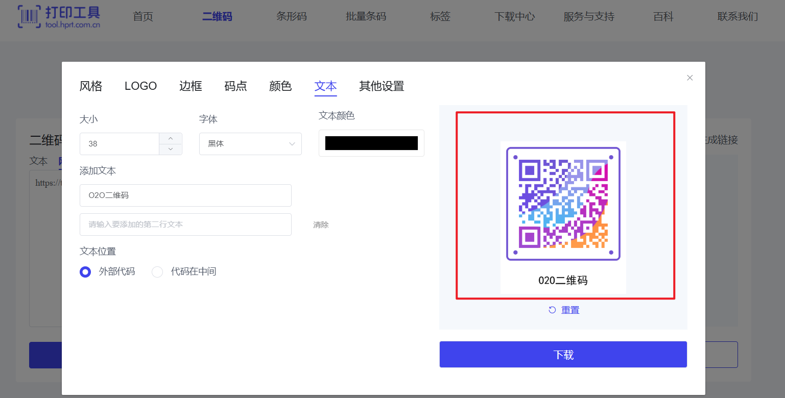
Task: Switch to the 边框 tab
Action: click(x=191, y=86)
